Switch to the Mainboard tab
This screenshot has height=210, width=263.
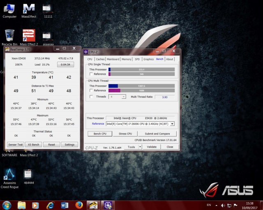[113, 59]
